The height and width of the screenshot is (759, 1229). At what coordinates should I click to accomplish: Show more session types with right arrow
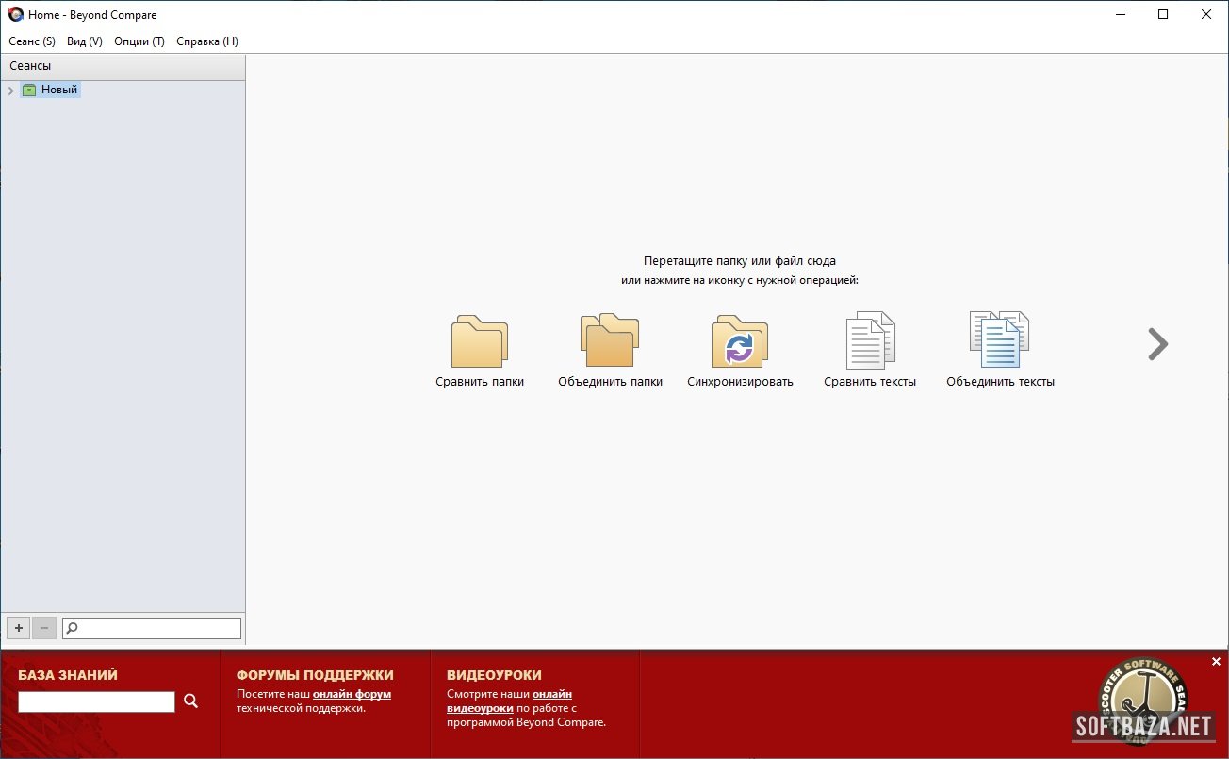coord(1157,345)
